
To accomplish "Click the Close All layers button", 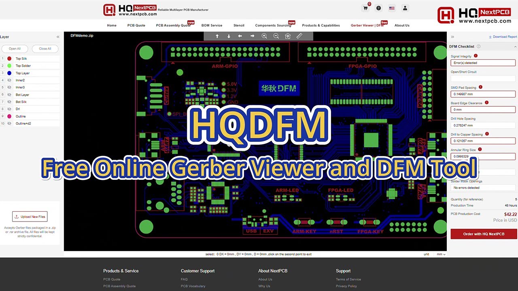I will [x=45, y=48].
